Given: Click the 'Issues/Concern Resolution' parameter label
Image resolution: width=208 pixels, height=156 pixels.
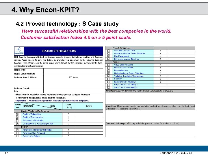Looking at the screenshot, I should [125, 82].
